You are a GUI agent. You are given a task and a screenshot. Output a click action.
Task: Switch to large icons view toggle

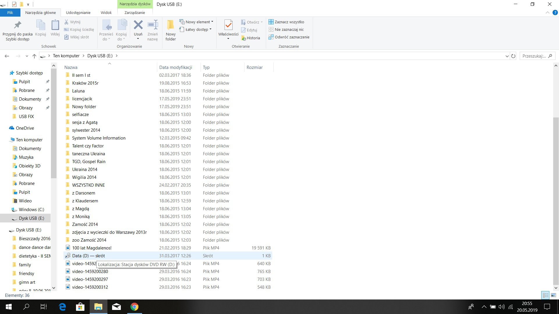[553, 295]
